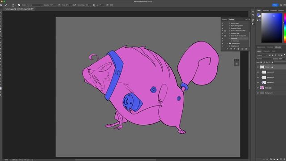Create a new action set folder
286x161 pixels.
tap(238, 49)
